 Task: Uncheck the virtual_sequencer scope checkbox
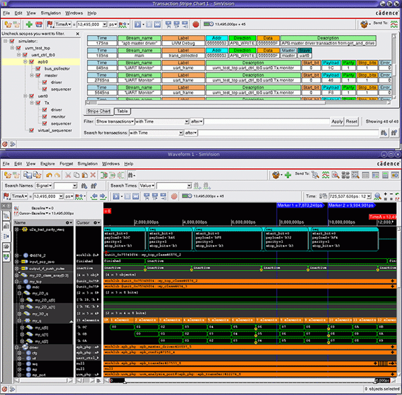click(x=31, y=131)
